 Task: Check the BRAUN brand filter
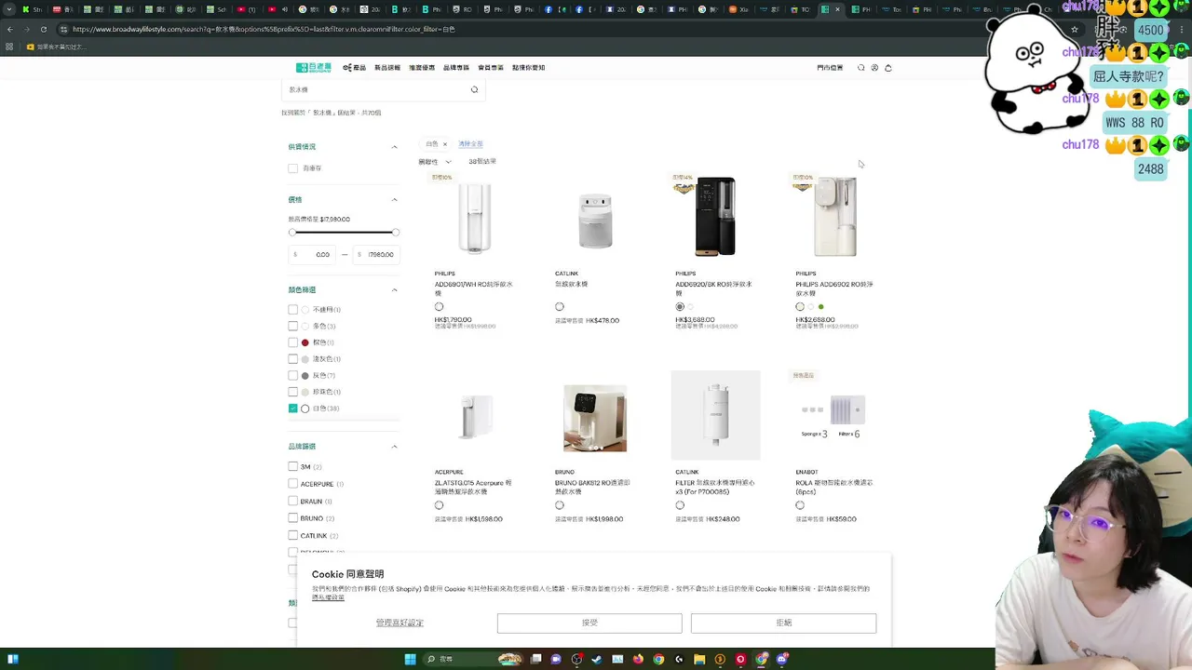click(x=292, y=502)
